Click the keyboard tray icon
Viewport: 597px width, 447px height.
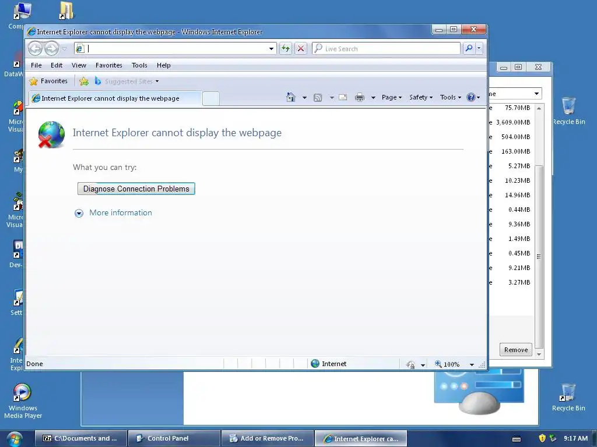pos(517,439)
